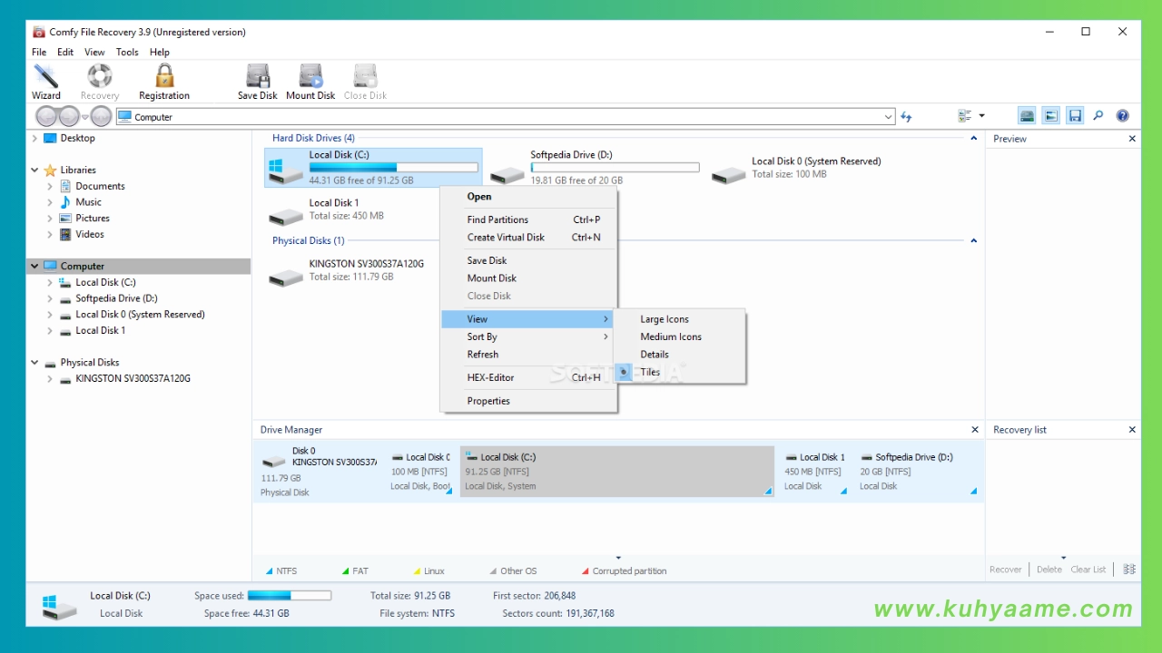This screenshot has width=1162, height=653.
Task: Toggle Drive Manager panel icon
Action: click(x=1027, y=116)
